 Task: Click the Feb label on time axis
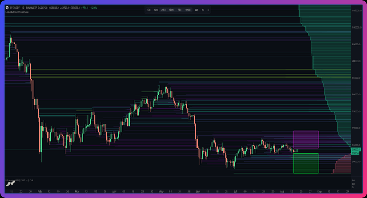(x=39, y=192)
